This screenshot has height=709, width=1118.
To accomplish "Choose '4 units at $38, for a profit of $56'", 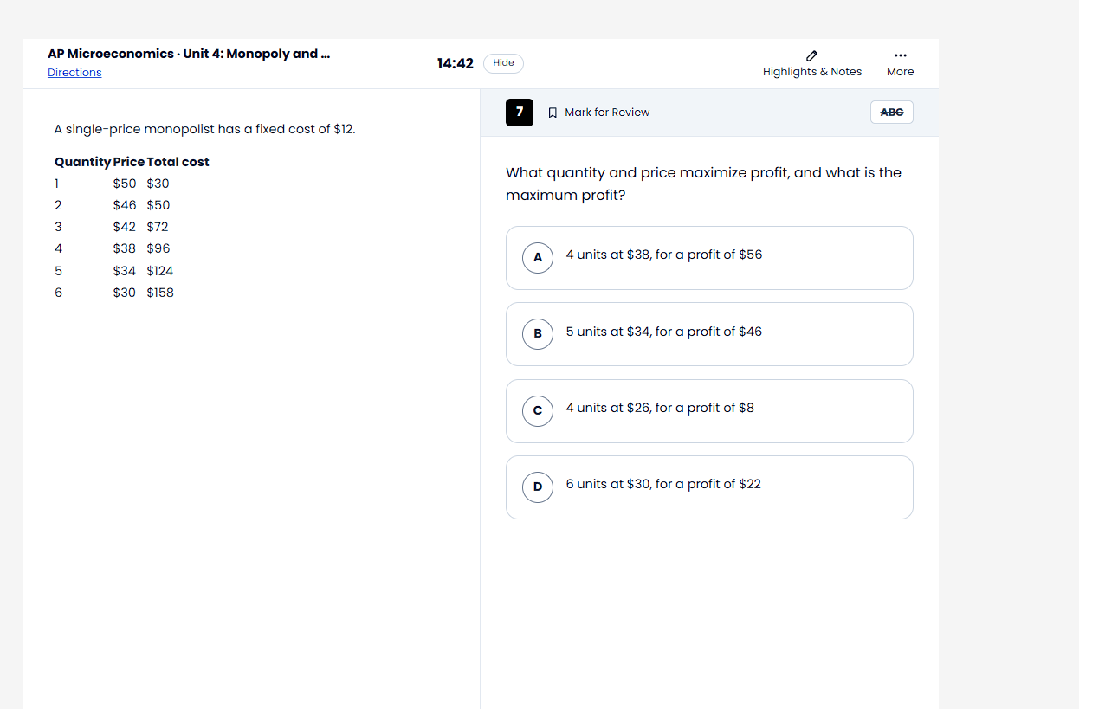I will tap(709, 258).
